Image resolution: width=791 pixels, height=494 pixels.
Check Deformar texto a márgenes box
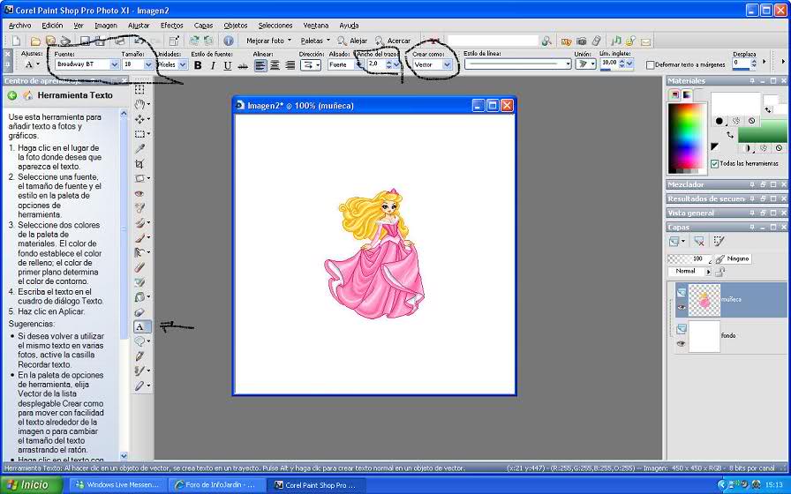coord(651,64)
